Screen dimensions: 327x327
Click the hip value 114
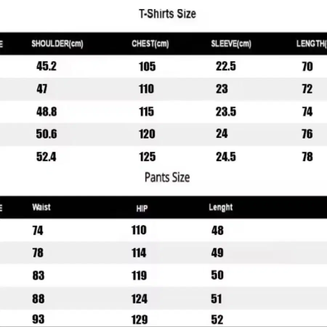tap(139, 253)
